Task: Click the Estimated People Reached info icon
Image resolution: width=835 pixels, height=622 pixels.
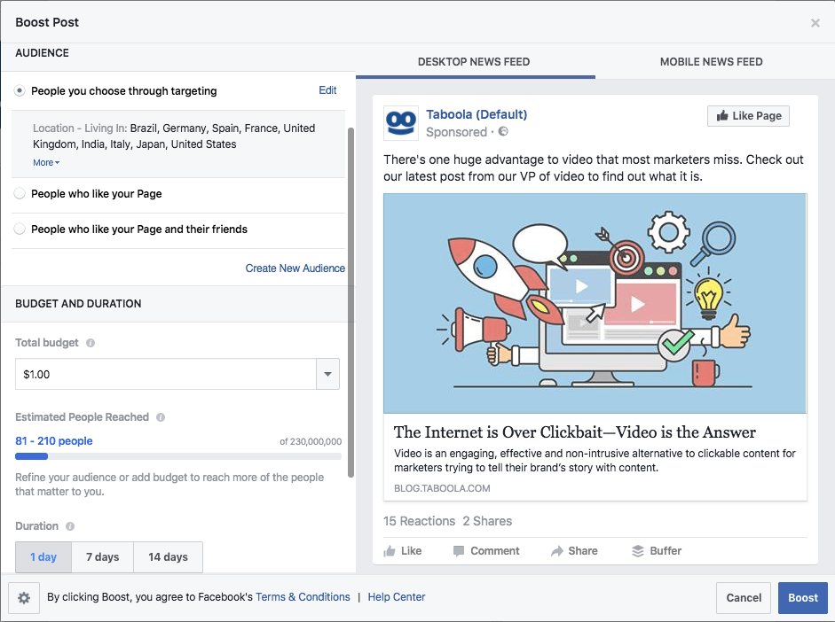Action: click(x=161, y=417)
